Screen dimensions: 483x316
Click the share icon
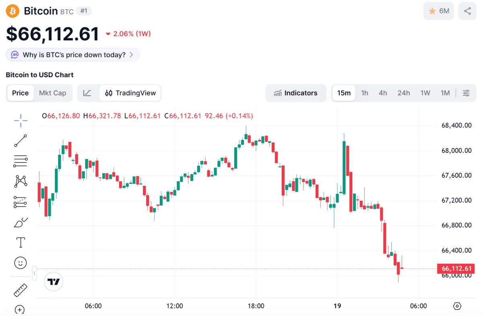click(x=467, y=11)
